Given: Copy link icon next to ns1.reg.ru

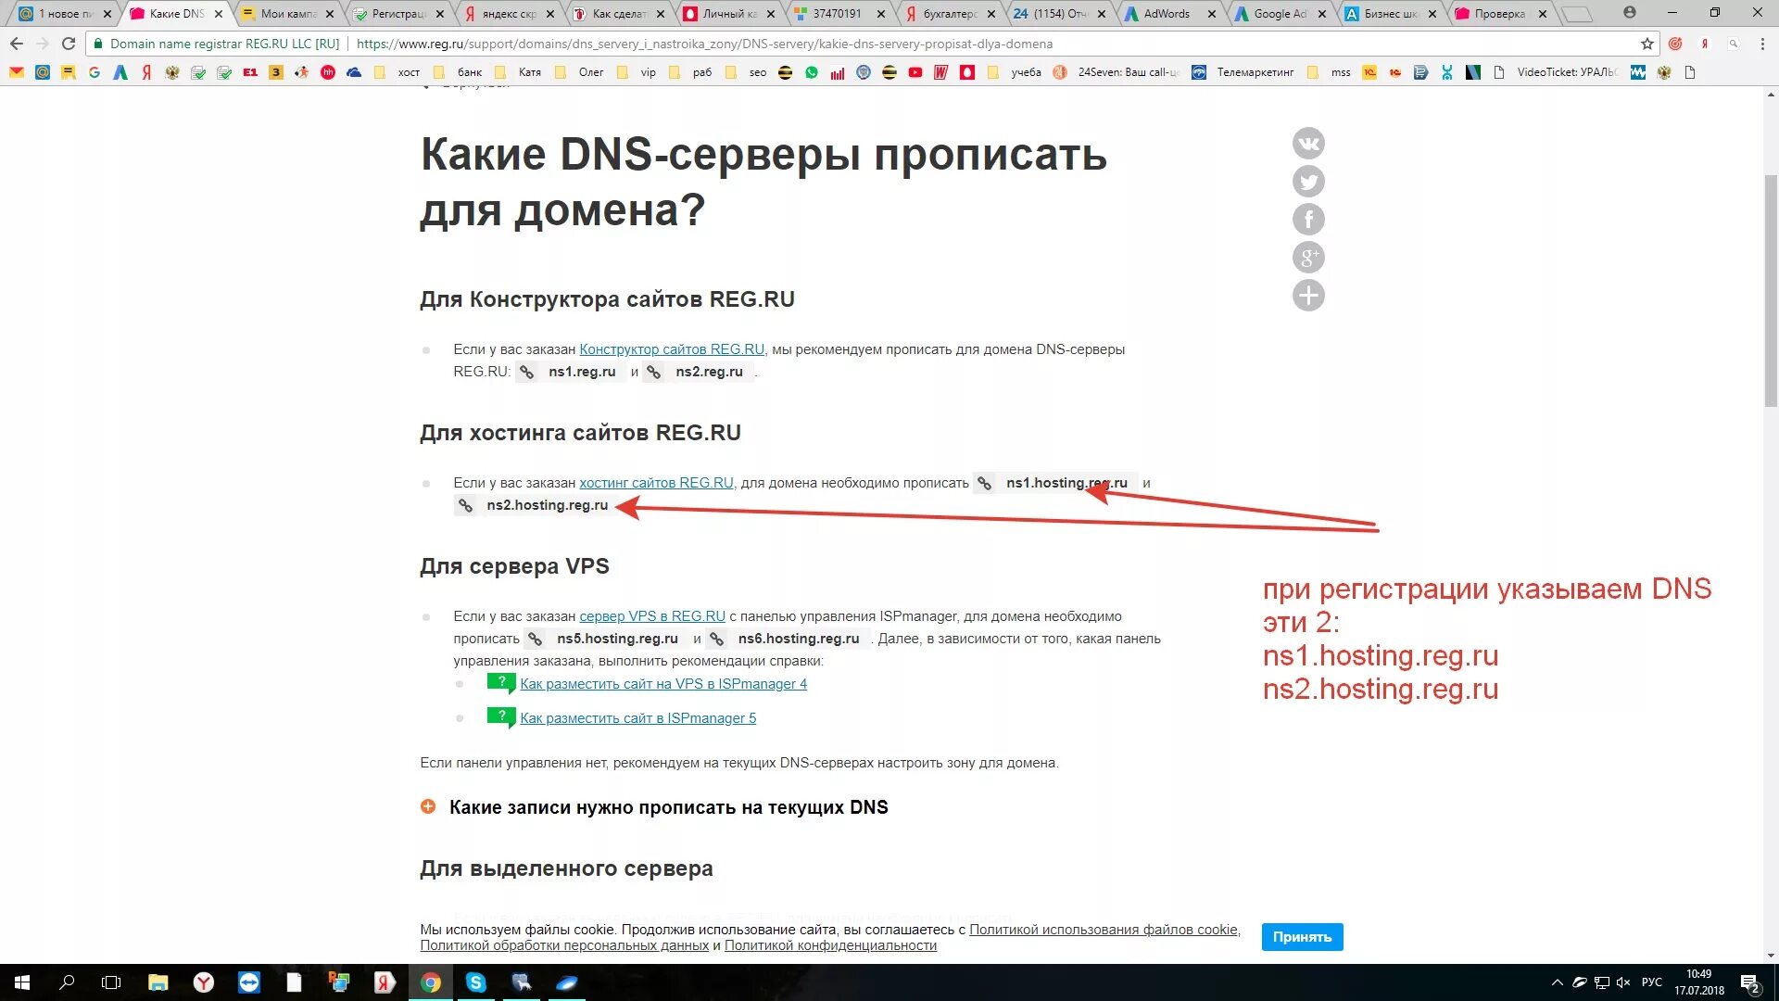Looking at the screenshot, I should coord(526,372).
